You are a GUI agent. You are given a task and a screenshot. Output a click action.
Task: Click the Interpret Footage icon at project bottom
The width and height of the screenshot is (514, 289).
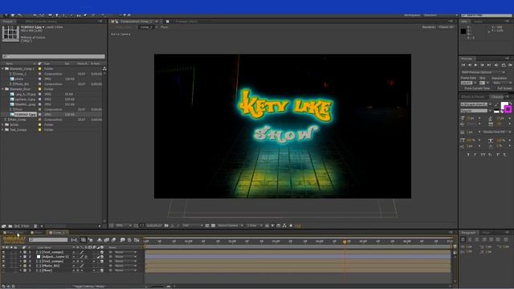[3, 226]
